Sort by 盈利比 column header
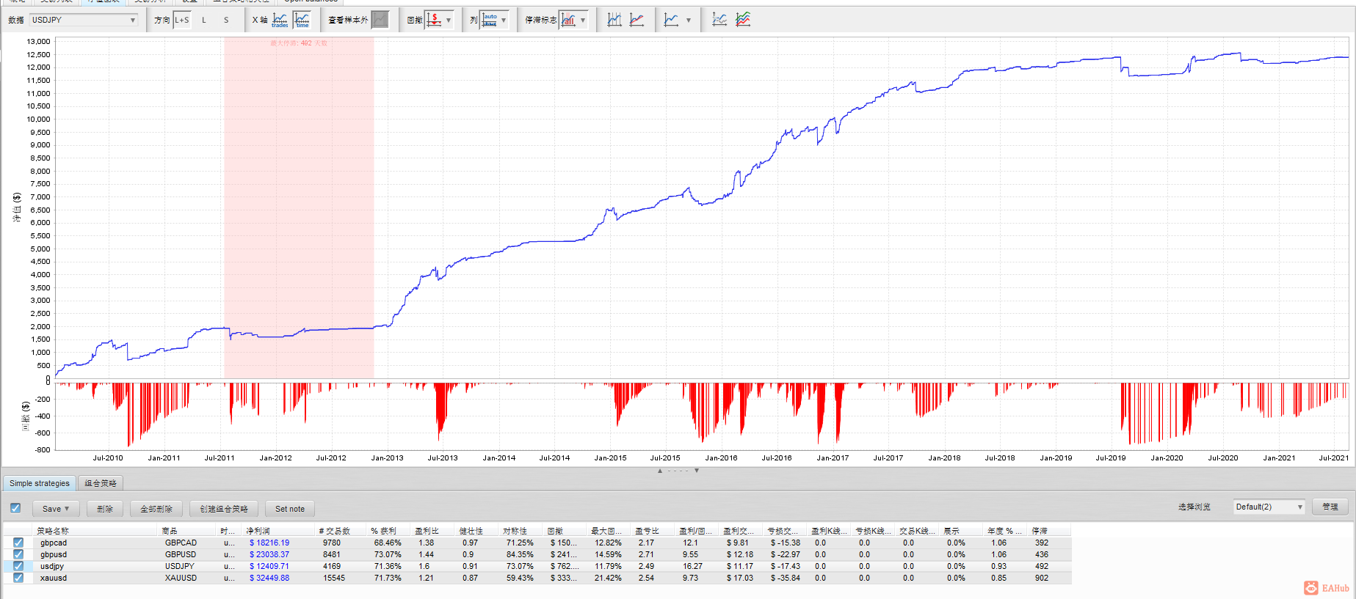 point(433,531)
